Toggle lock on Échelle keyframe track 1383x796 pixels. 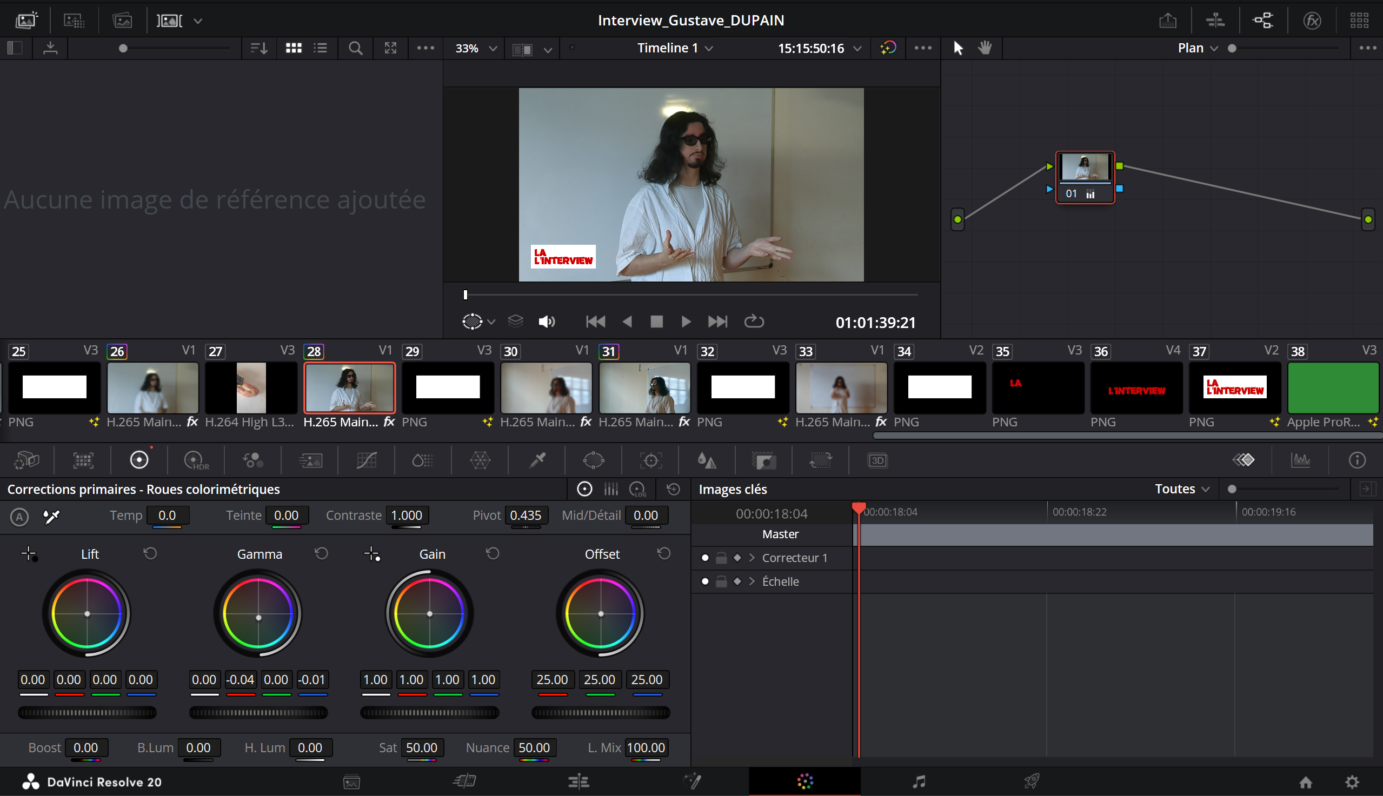[x=721, y=581]
